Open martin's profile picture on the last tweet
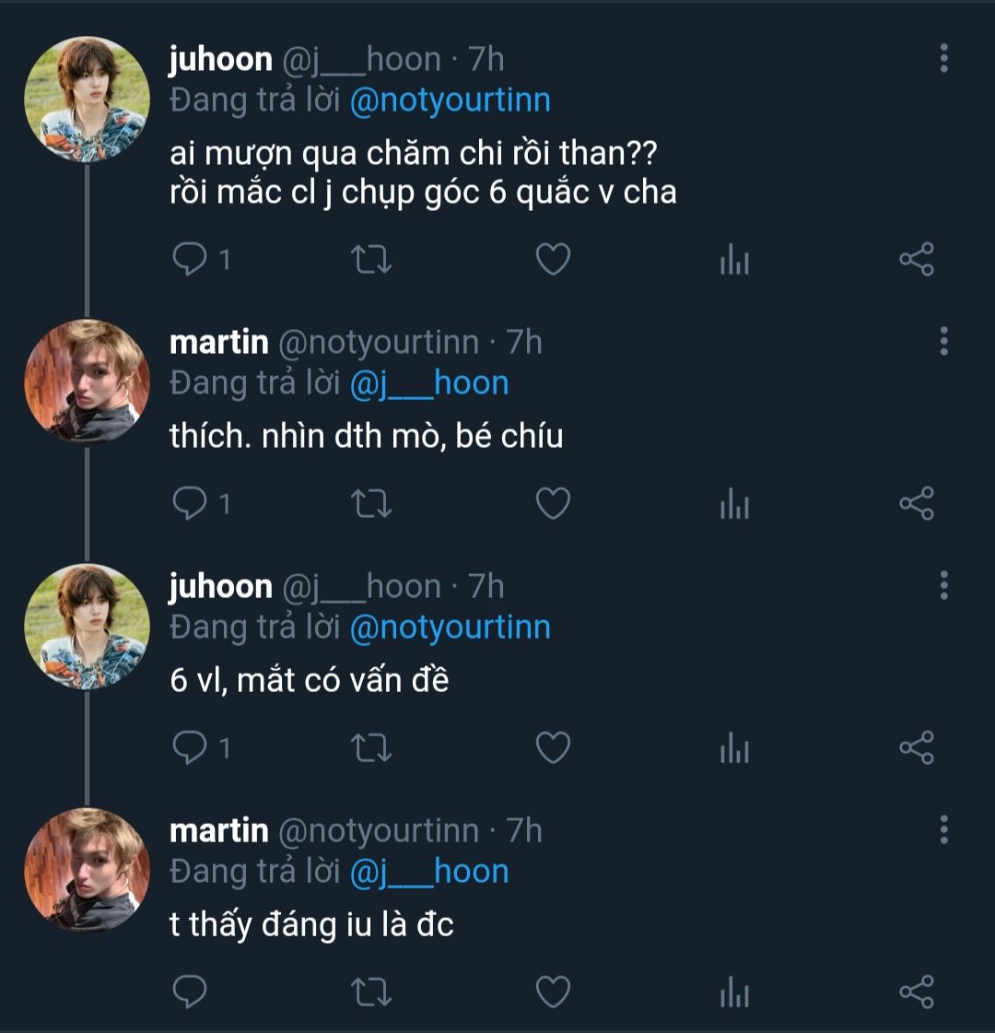The image size is (995, 1033). tap(87, 871)
